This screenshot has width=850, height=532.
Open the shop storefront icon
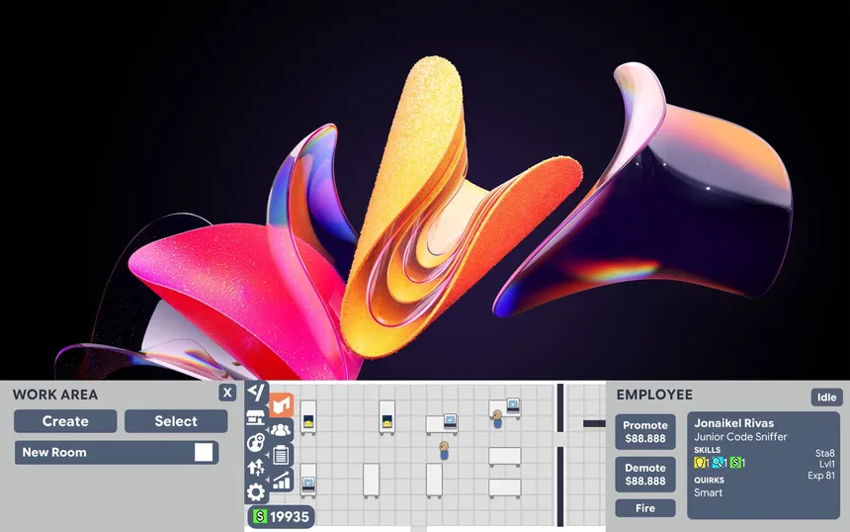(x=256, y=417)
